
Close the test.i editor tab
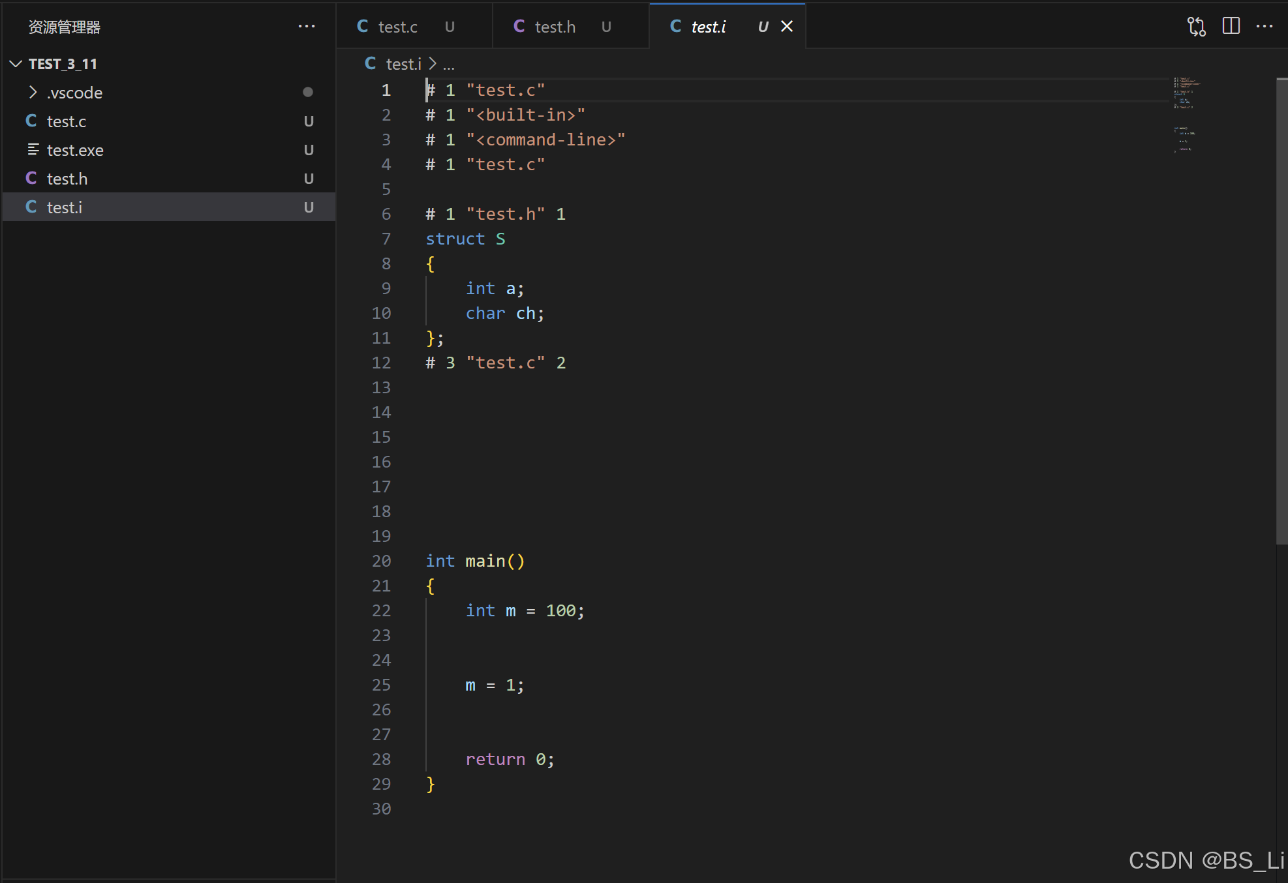[787, 26]
